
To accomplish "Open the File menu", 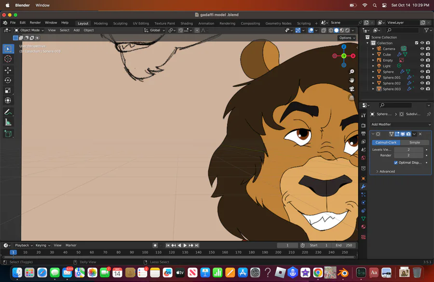I will coord(13,23).
